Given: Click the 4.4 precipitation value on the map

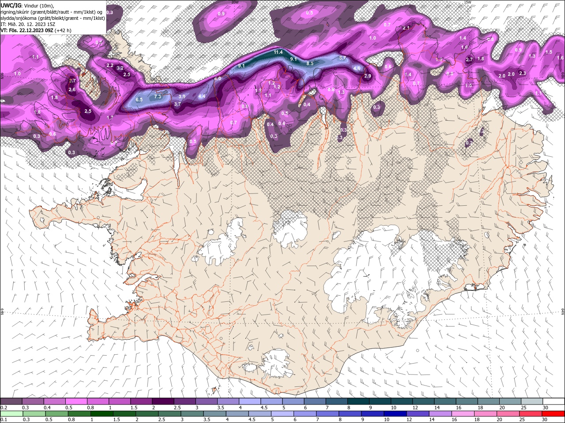Looking at the screenshot, I should (202, 96).
